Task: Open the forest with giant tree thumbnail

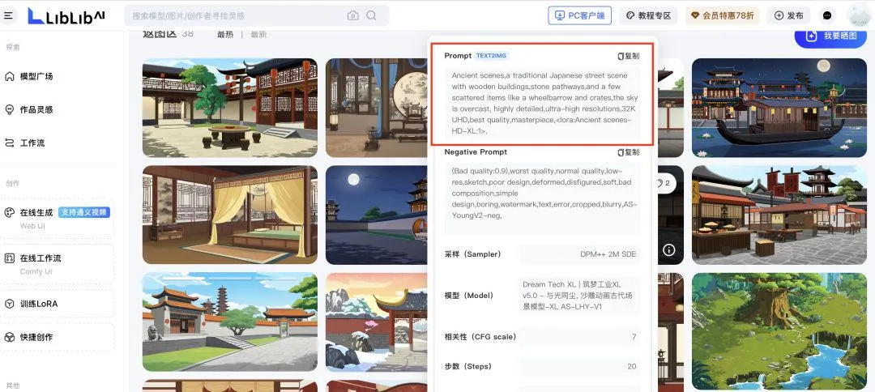Action: tap(779, 331)
